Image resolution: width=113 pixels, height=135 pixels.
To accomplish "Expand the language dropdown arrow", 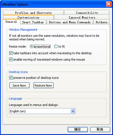I will click(73, 111).
